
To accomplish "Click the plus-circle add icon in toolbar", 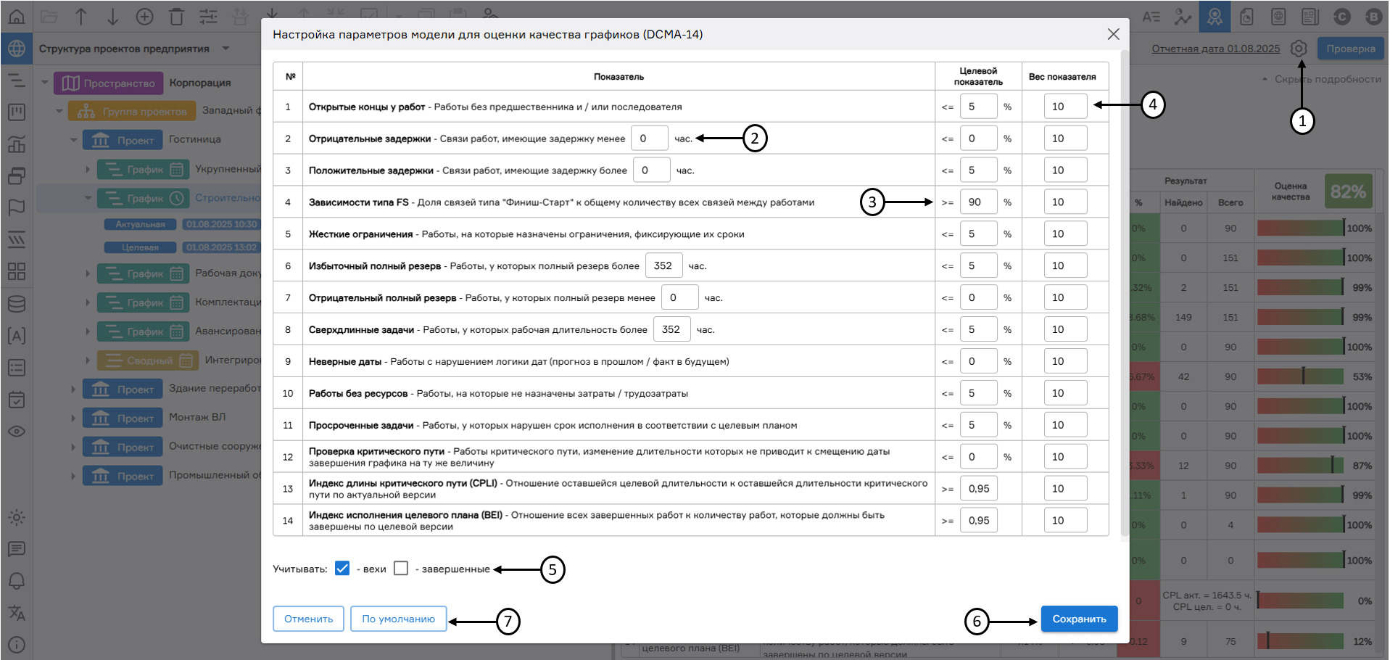I will (144, 16).
